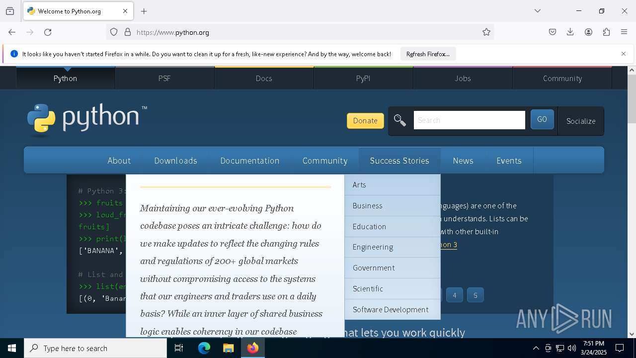Reload the page with refresh icon
This screenshot has height=358, width=636.
coord(48,32)
